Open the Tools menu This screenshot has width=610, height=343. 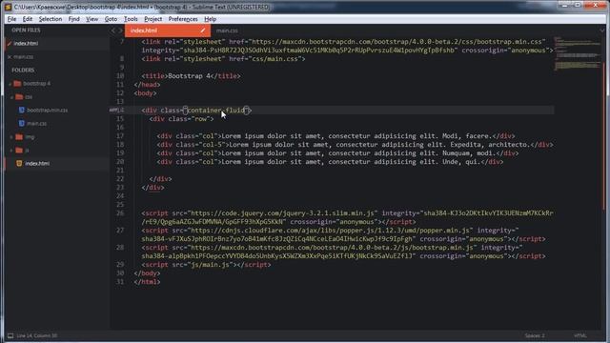point(131,19)
